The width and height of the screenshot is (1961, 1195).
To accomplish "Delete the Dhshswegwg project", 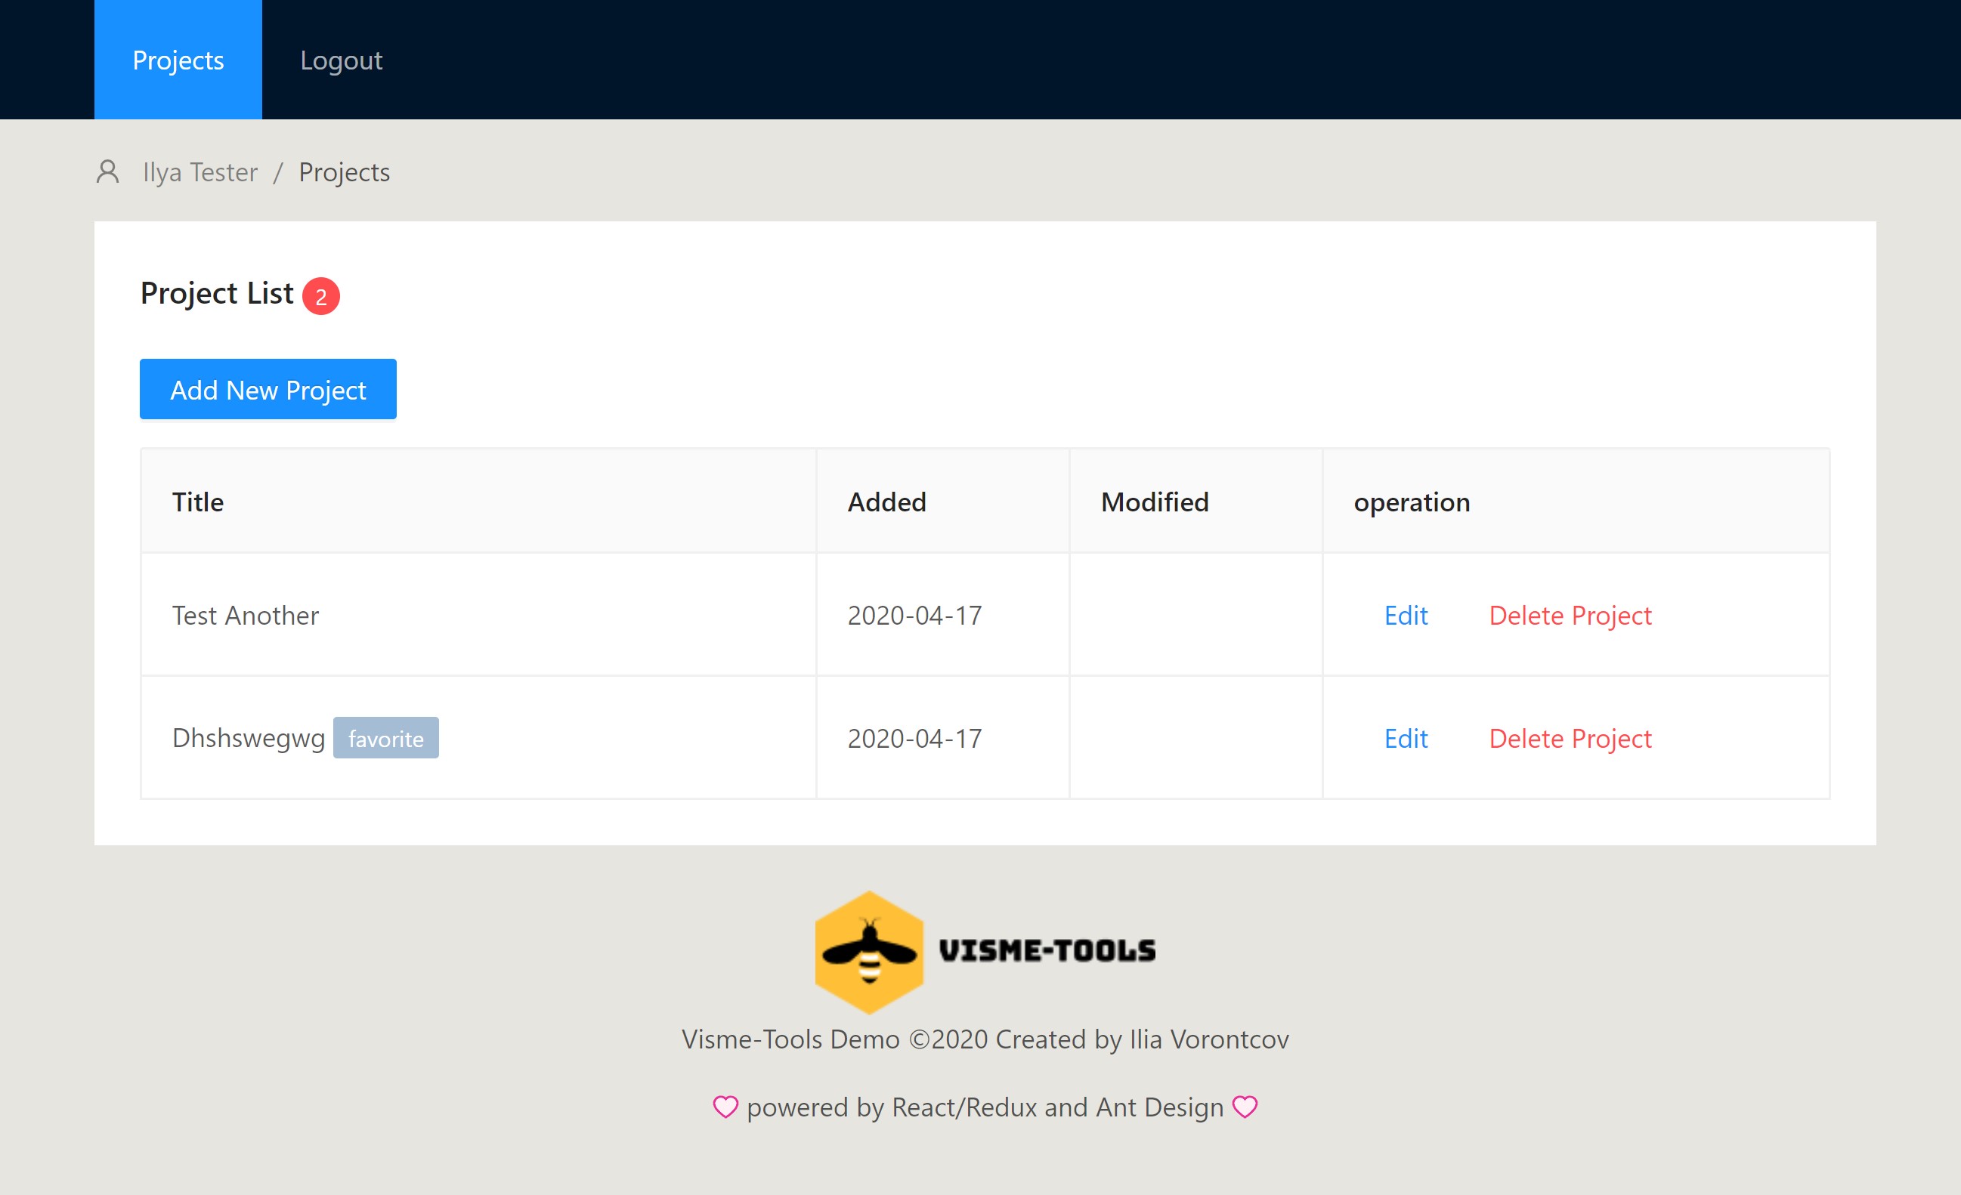I will (1570, 738).
